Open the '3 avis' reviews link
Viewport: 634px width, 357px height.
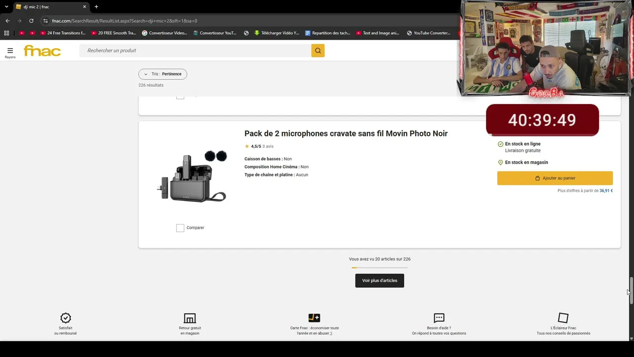pos(268,146)
